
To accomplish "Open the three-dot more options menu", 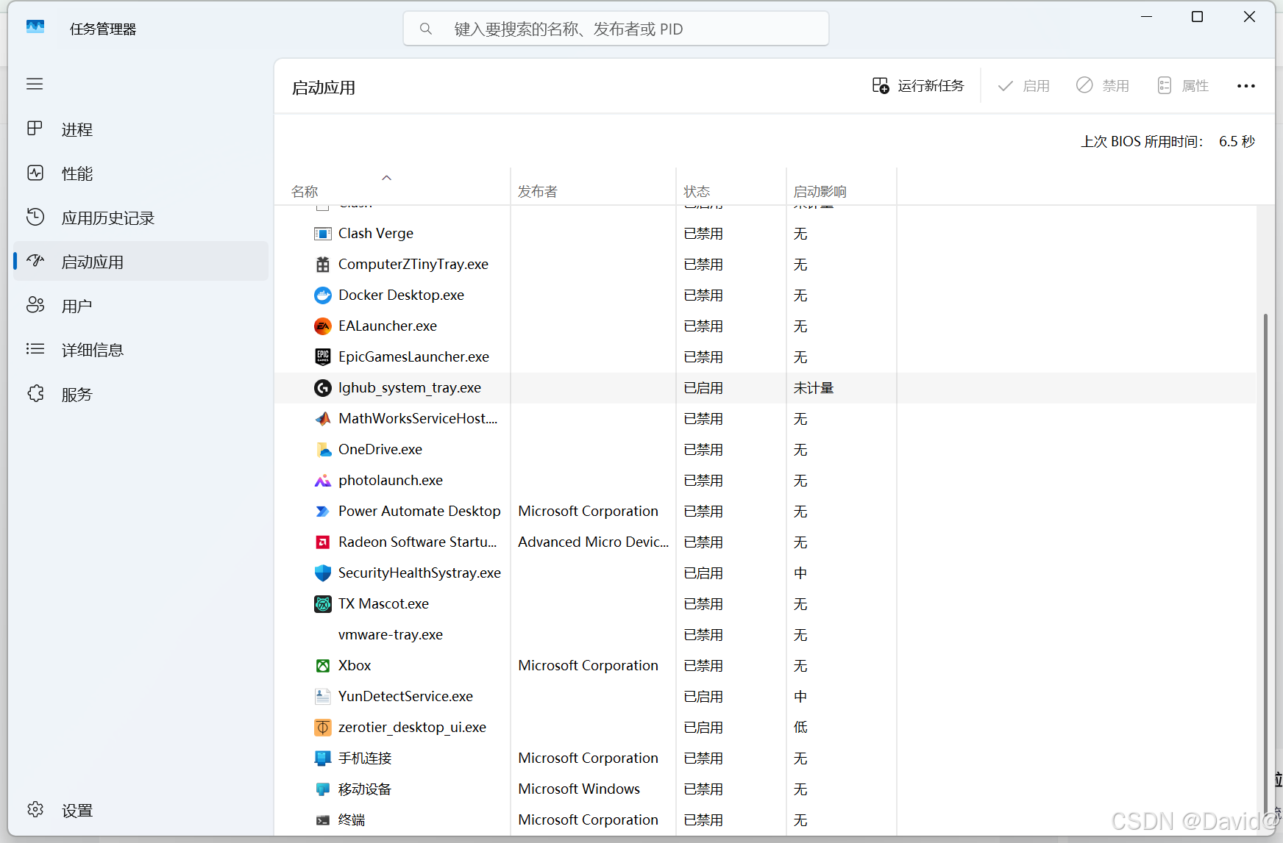I will (x=1245, y=86).
